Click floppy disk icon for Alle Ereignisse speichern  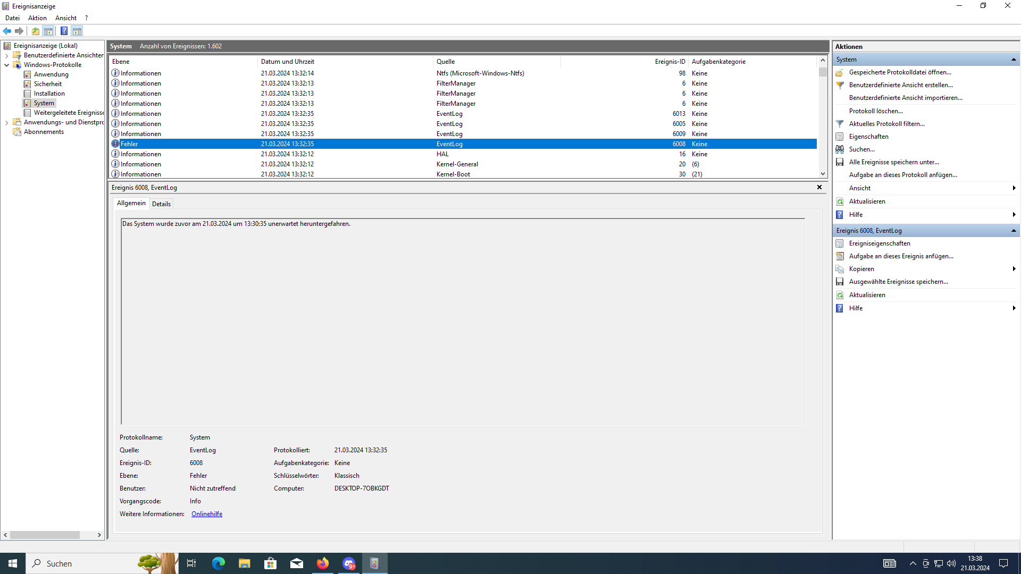coord(840,162)
